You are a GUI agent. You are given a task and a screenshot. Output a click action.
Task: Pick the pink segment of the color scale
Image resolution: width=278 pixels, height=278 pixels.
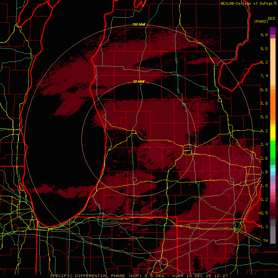(273, 187)
